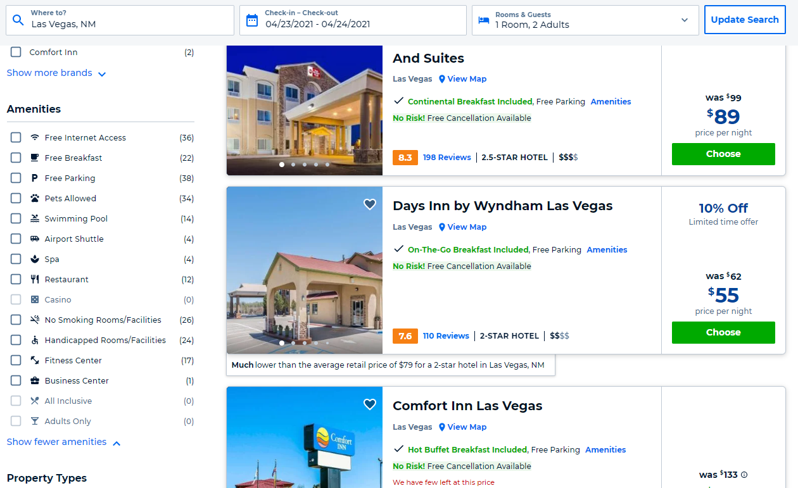Tick the Free Breakfast checkbox
Image resolution: width=798 pixels, height=488 pixels.
point(16,158)
